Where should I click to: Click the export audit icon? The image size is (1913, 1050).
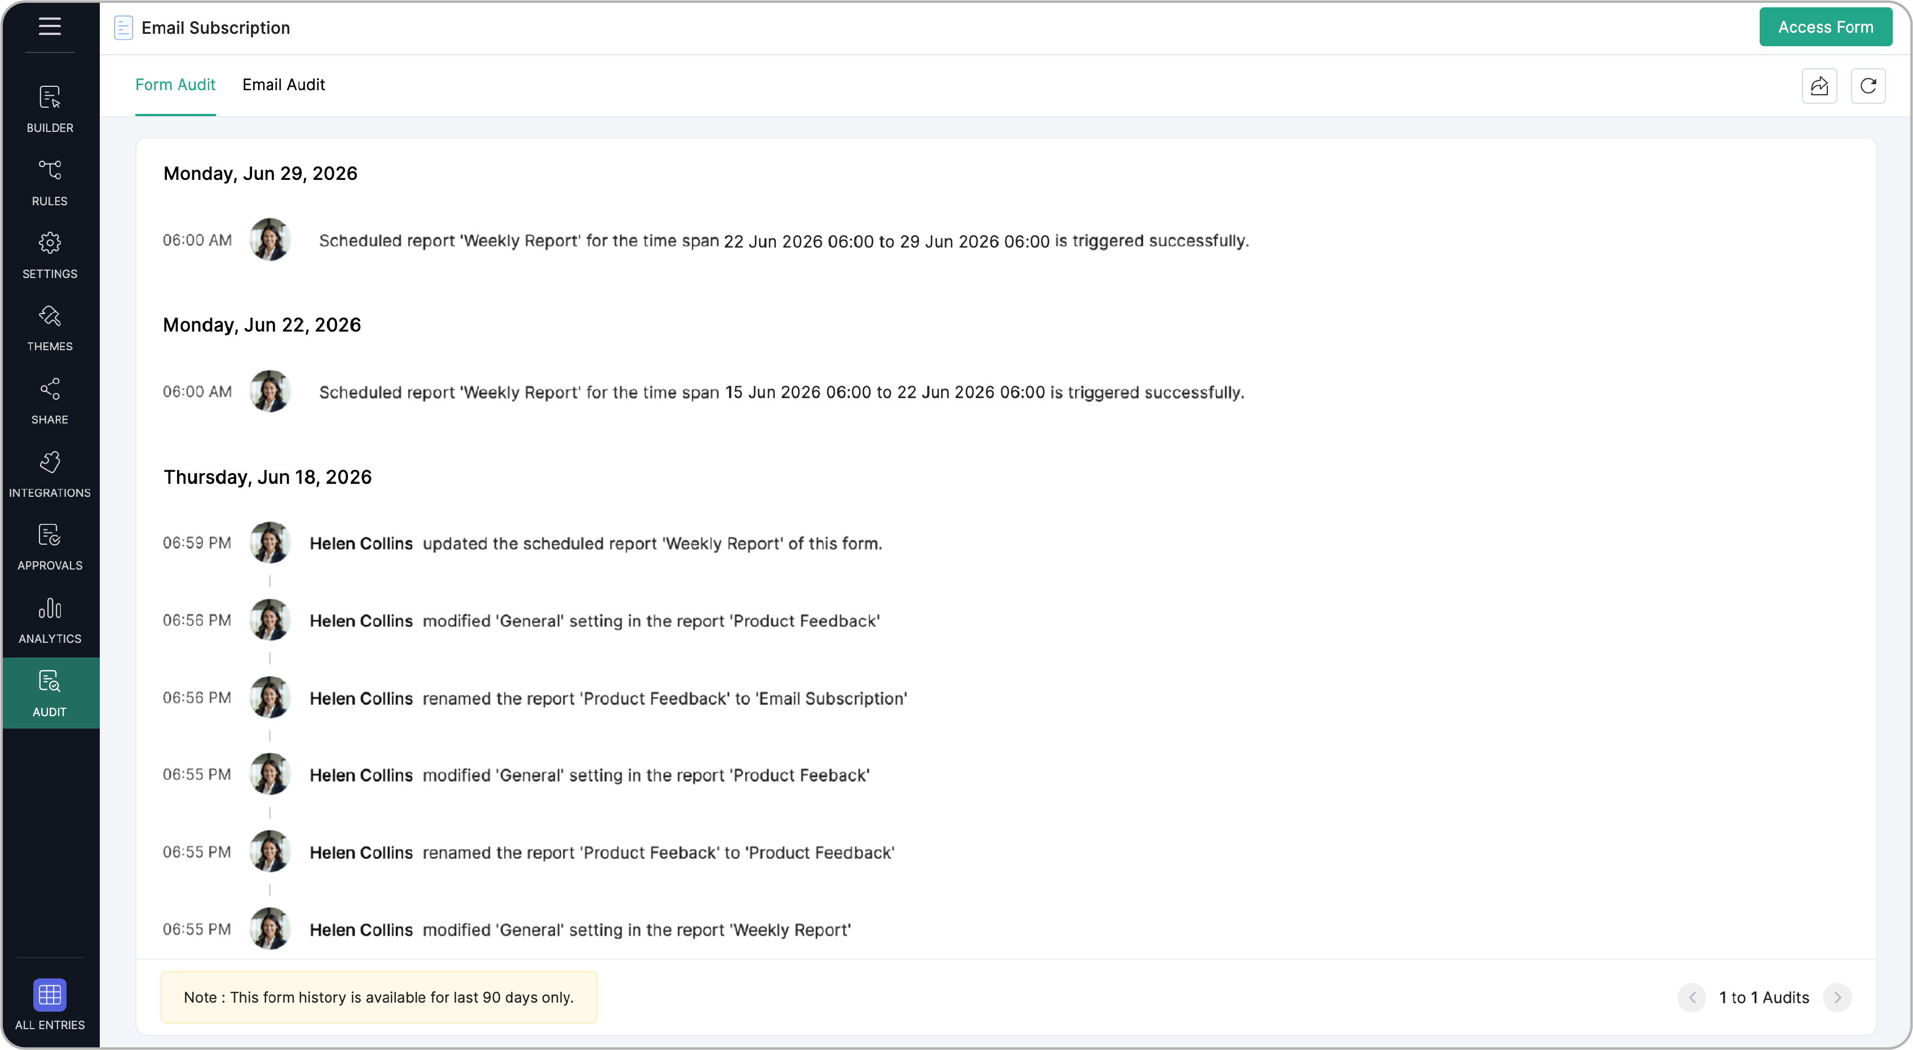(1819, 86)
